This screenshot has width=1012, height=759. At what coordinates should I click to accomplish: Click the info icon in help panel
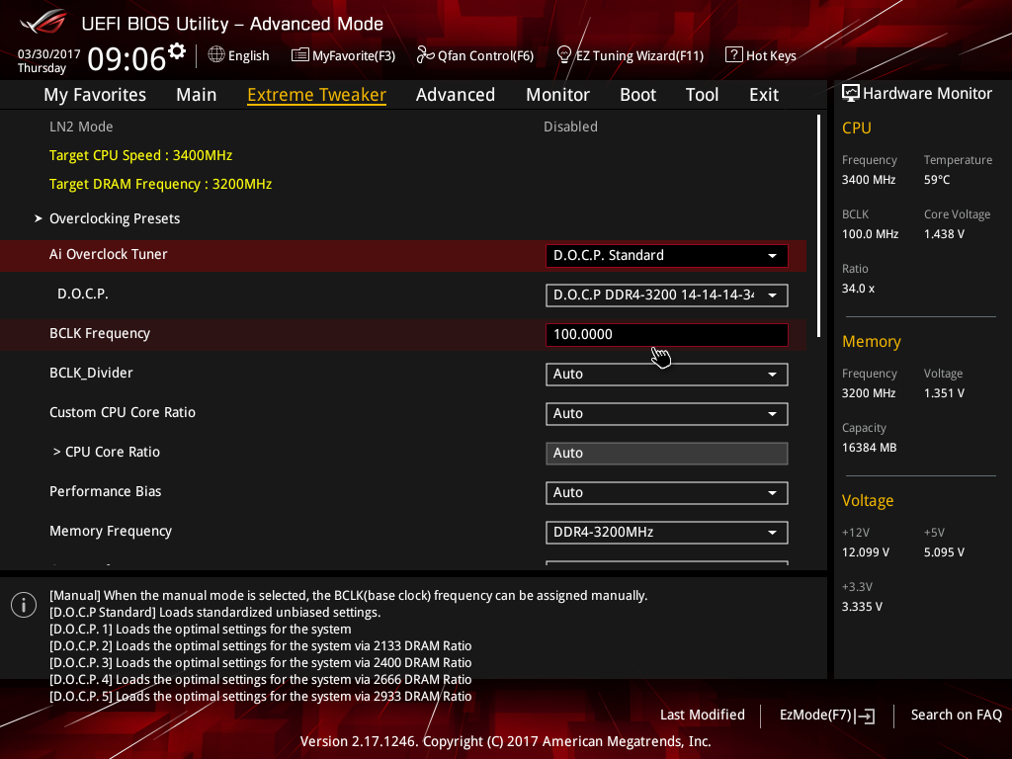click(x=24, y=606)
